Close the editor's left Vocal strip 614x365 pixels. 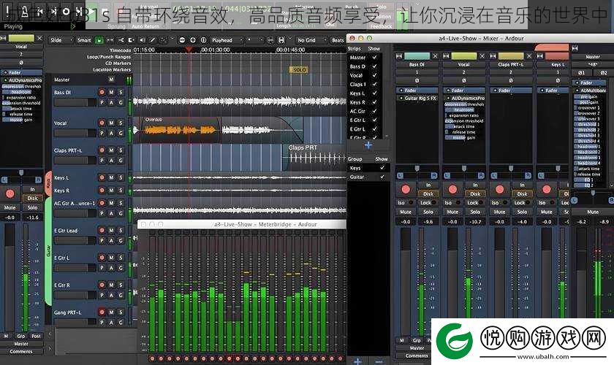[39, 39]
